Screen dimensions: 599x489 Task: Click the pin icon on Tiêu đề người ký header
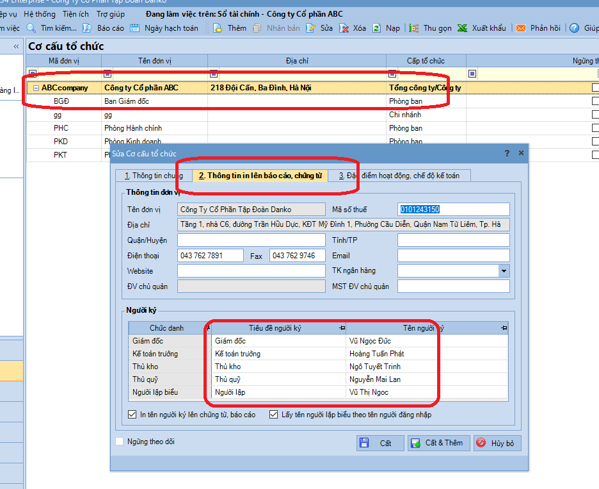[x=342, y=328]
